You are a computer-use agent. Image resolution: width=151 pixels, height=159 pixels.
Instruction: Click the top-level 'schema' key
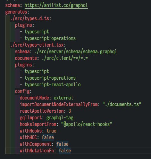coord(12,5)
